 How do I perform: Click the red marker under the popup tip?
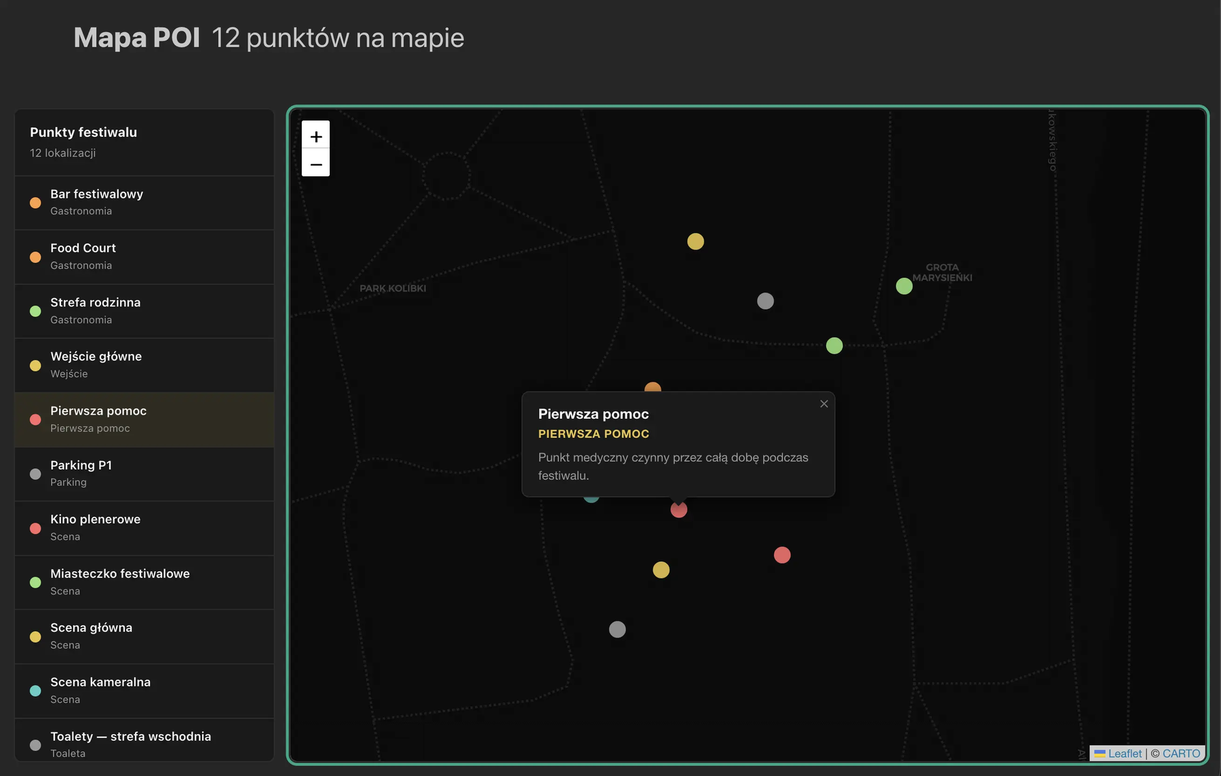coord(679,510)
